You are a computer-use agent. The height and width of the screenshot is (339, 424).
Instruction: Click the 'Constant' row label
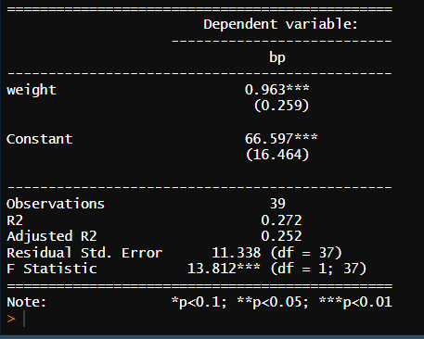point(40,139)
